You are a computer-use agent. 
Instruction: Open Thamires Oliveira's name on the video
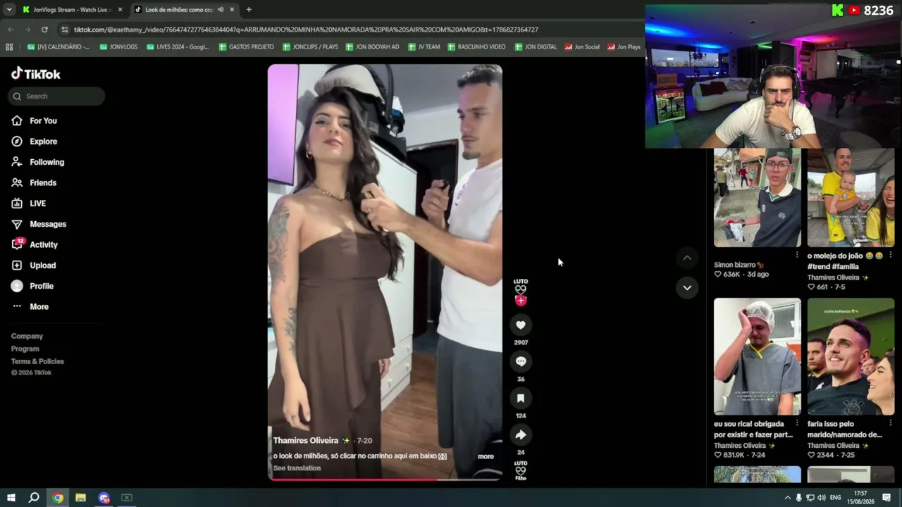(306, 441)
